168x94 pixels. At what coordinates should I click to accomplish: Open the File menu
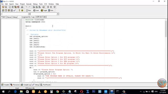click(2, 4)
